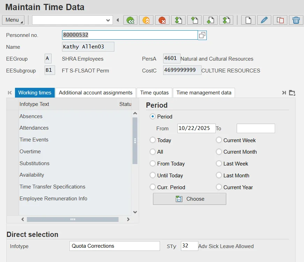The width and height of the screenshot is (304, 262).
Task: Click the green Back icon in toolbar
Action: 130,20
